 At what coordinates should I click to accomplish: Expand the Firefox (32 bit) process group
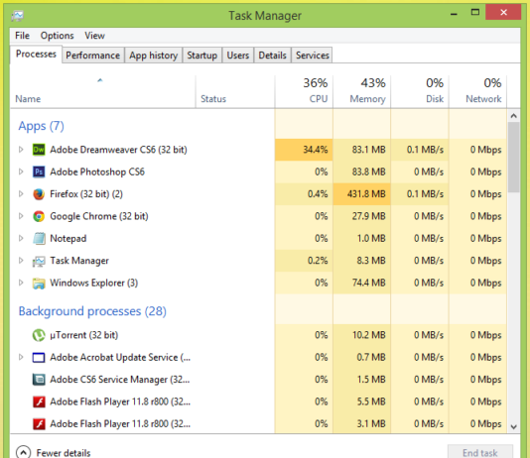pyautogui.click(x=21, y=193)
